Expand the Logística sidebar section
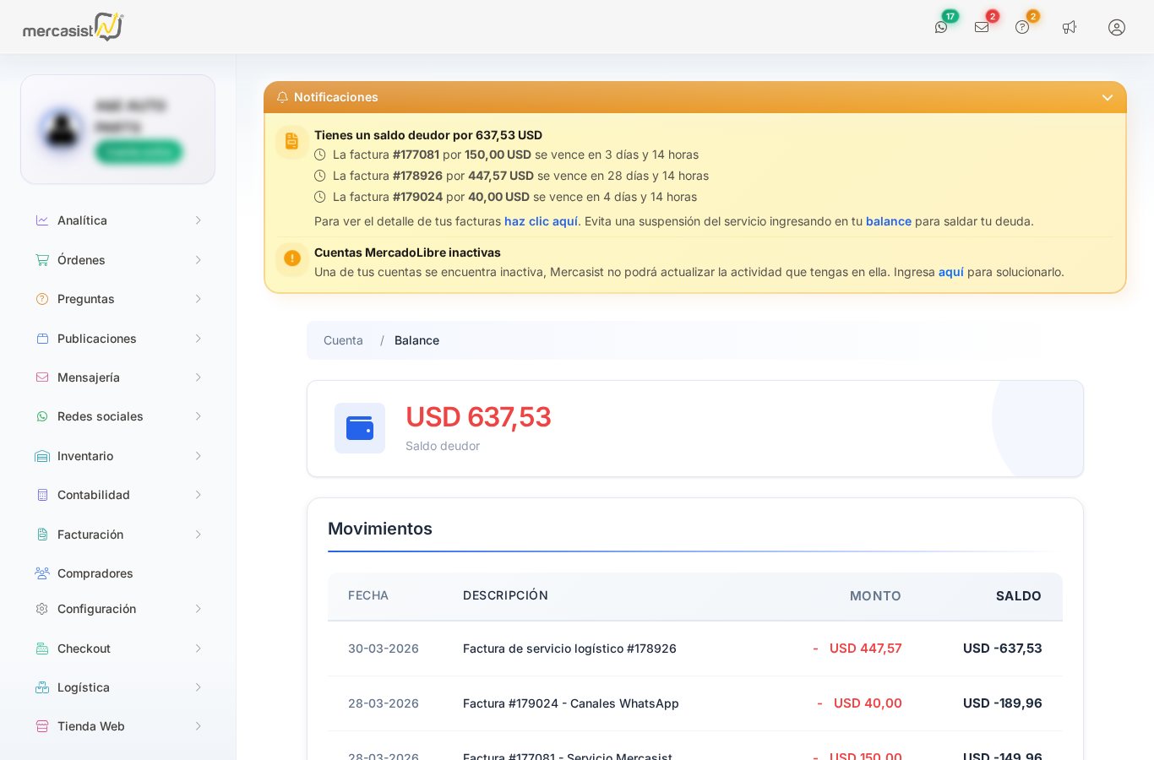This screenshot has height=760, width=1154. point(118,687)
